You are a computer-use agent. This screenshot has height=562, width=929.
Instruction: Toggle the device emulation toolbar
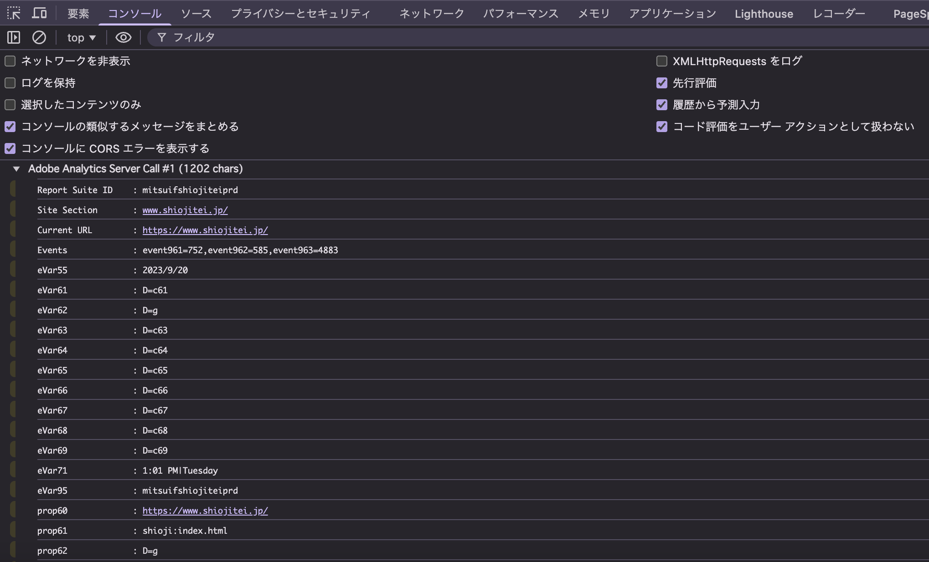pos(40,13)
